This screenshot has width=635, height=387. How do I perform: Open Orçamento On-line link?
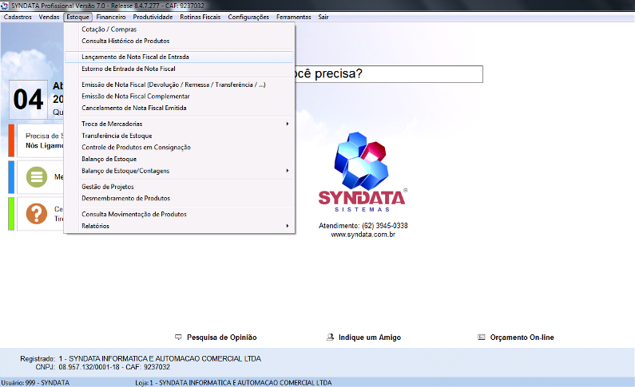522,338
